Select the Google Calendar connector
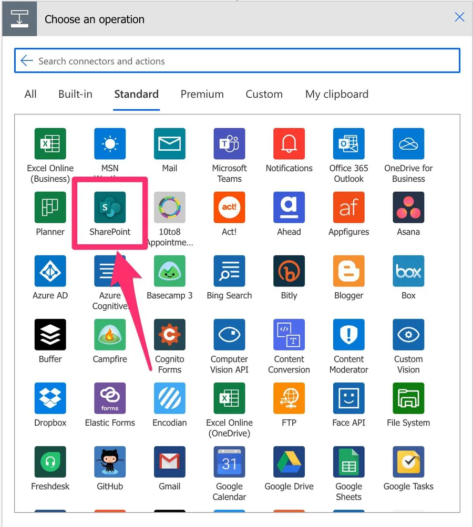473x527 pixels. coord(229,462)
